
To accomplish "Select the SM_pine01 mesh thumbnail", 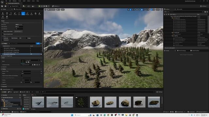I will tap(23, 61).
